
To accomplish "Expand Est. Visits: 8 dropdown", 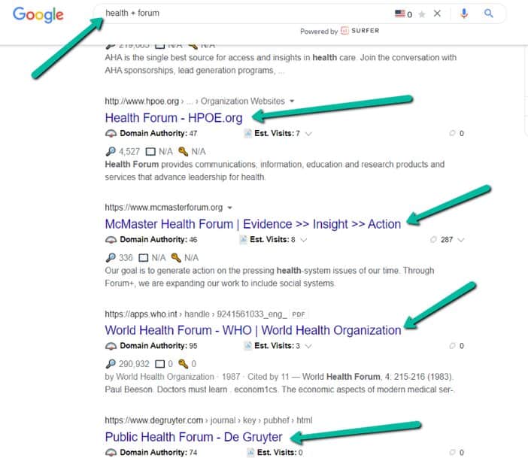I will [303, 240].
